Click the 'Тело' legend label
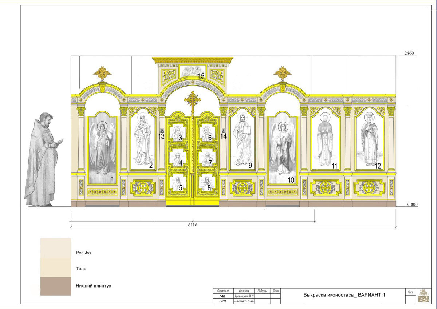437x309 pixels. click(x=81, y=269)
